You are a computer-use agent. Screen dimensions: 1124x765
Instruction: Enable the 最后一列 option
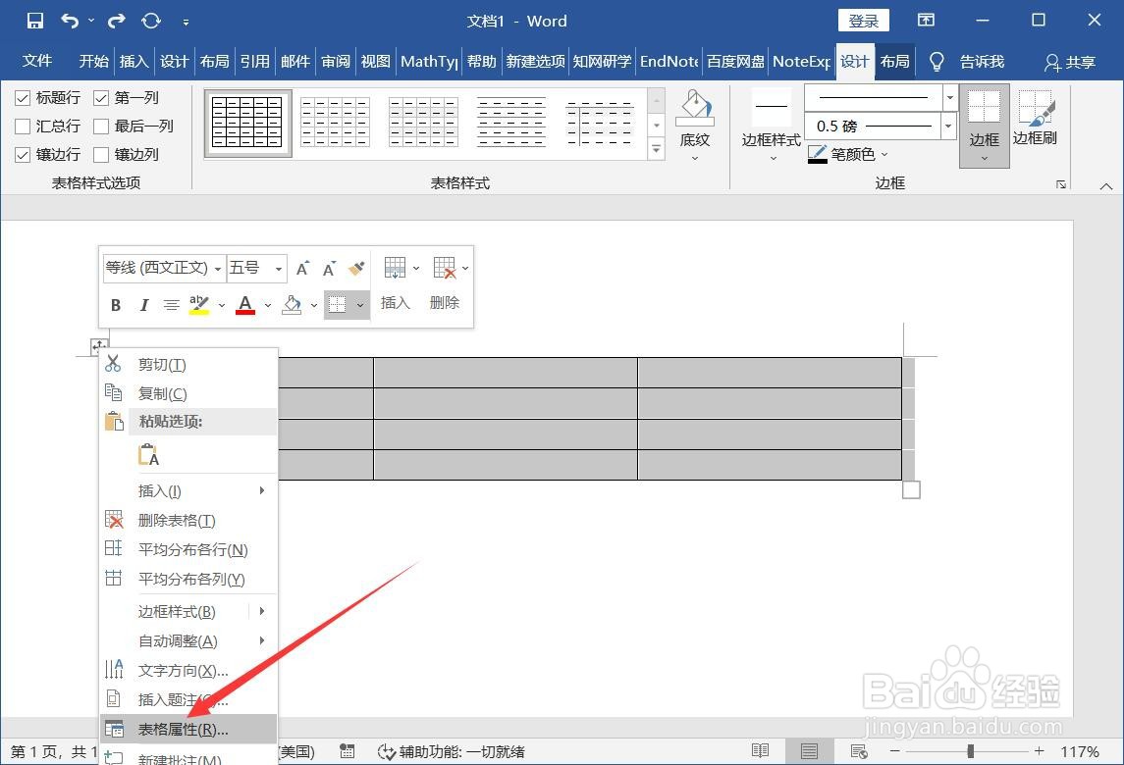102,126
